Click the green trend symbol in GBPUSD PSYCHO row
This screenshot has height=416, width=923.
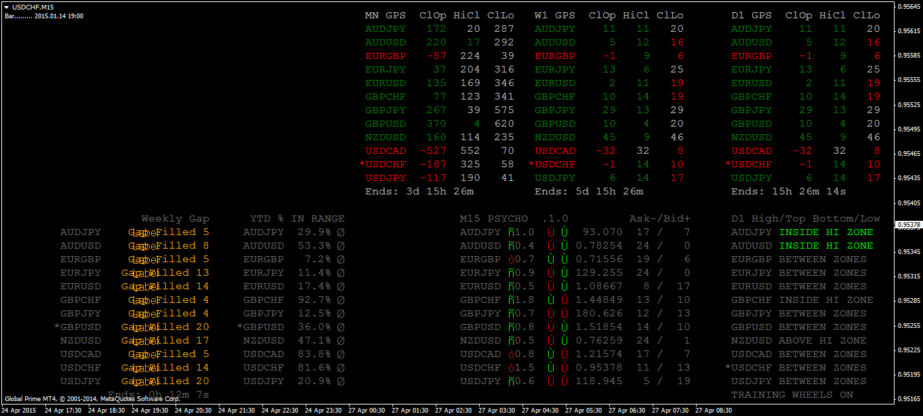[511, 327]
